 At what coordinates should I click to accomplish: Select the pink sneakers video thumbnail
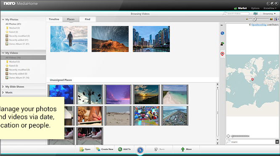[x=90, y=136]
